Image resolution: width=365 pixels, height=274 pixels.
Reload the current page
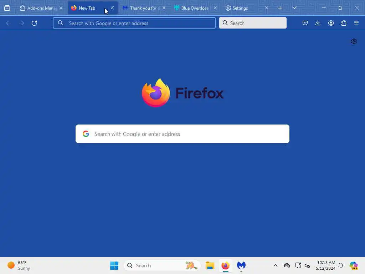pyautogui.click(x=34, y=23)
